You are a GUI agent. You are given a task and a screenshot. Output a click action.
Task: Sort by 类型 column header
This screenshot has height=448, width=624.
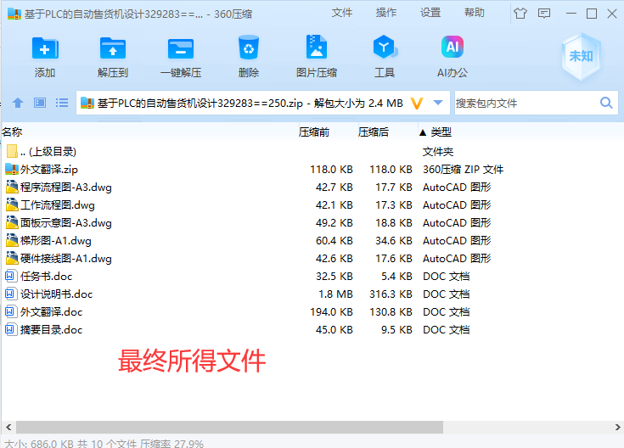point(441,132)
